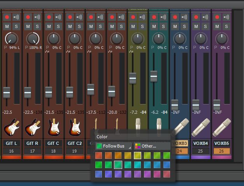Arm the GIT L track for recording
The image size is (244, 186).
tap(7, 17)
